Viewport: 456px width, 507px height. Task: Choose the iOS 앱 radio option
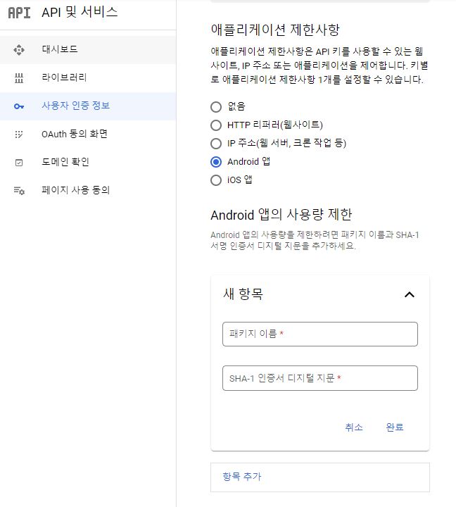[216, 180]
